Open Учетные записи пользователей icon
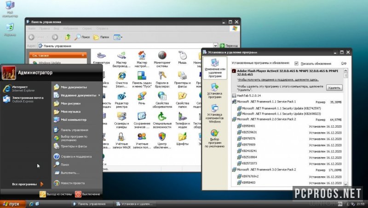 142,141
